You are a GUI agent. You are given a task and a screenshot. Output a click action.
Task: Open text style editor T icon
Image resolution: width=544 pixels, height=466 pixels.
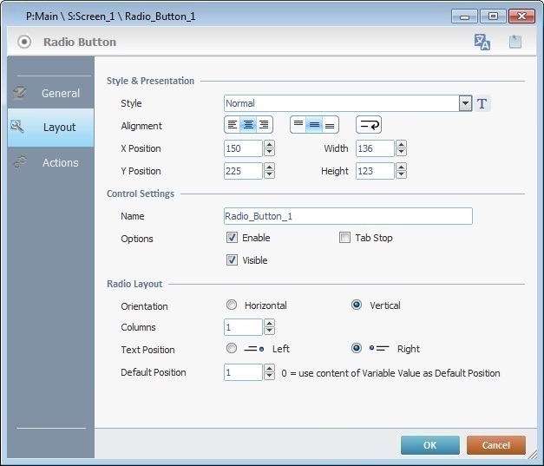click(x=483, y=104)
